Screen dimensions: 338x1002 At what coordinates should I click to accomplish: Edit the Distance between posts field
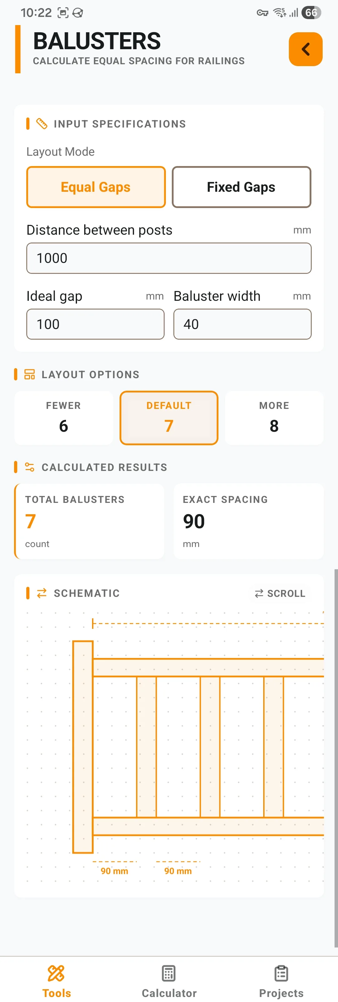pyautogui.click(x=169, y=258)
